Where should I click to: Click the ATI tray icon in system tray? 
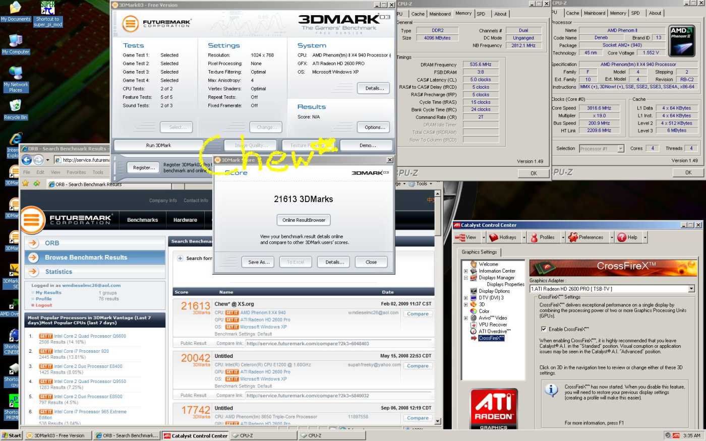(x=676, y=435)
